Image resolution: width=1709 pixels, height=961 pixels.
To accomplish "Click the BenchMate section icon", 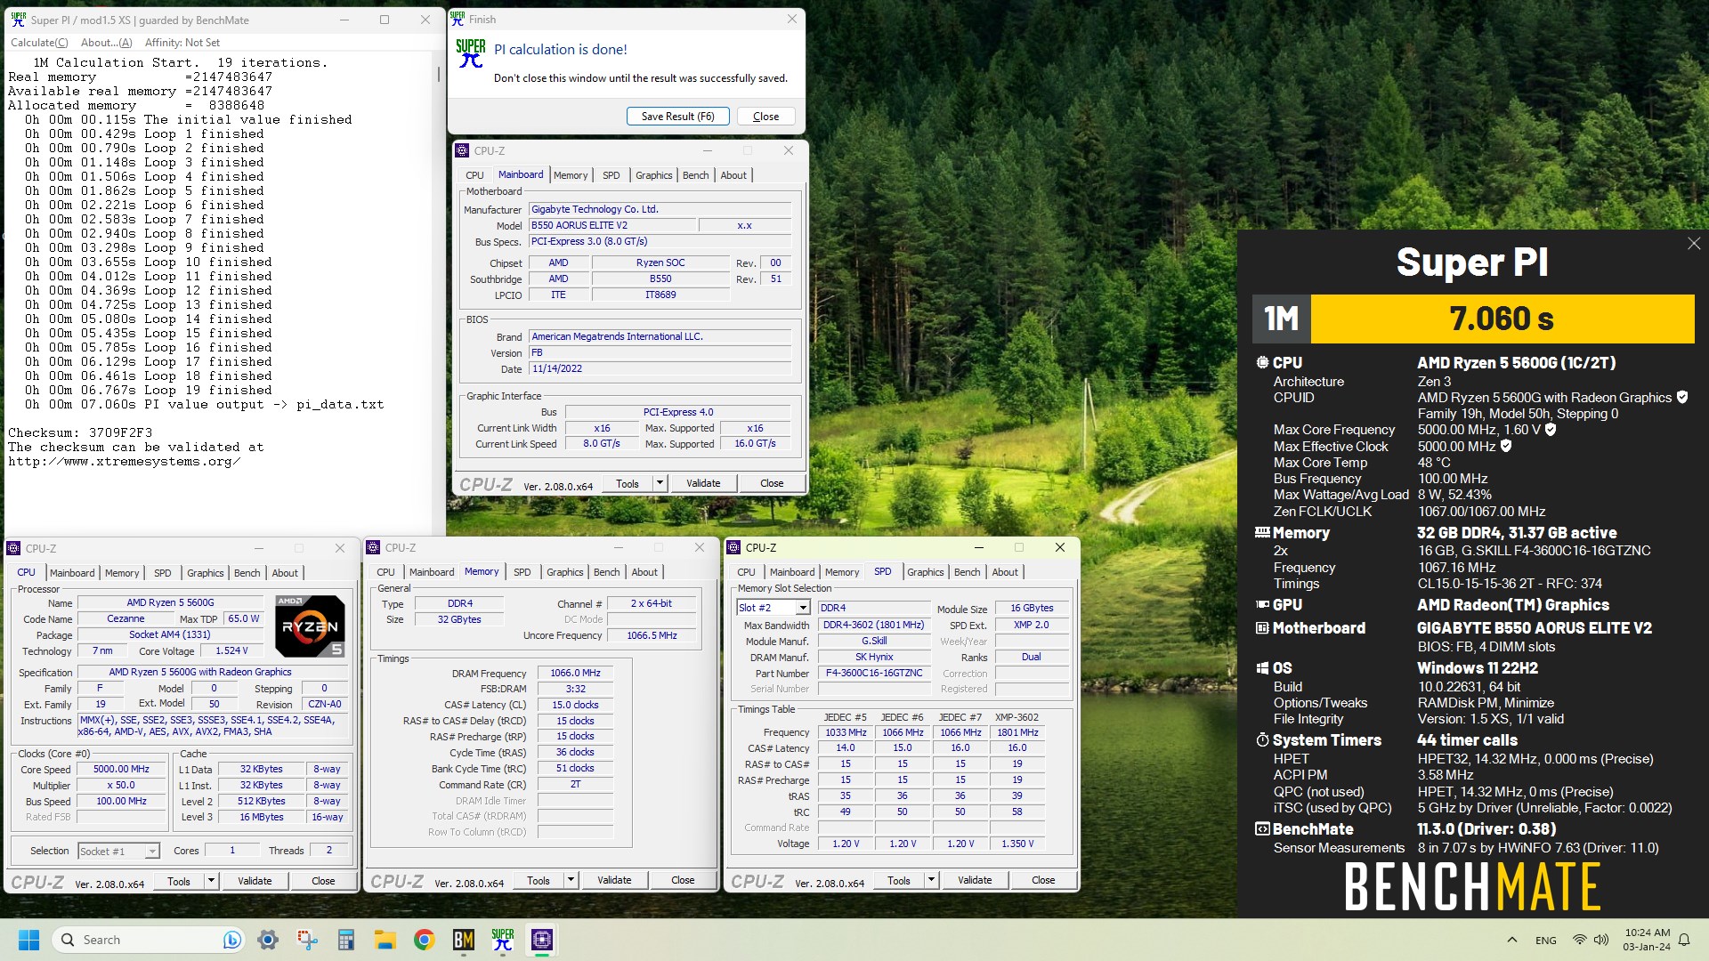I will [x=1262, y=829].
